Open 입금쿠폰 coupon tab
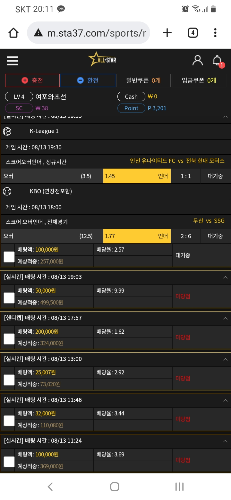The height and width of the screenshot is (500, 231). 199,80
